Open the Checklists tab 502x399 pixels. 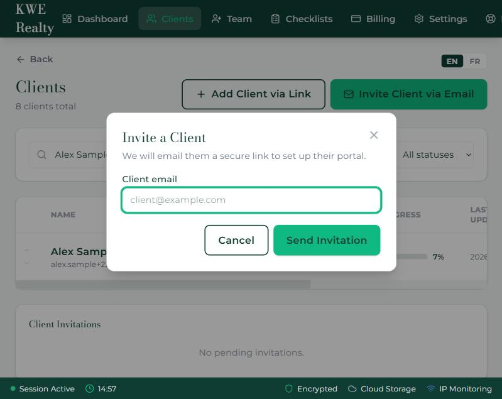pyautogui.click(x=302, y=19)
